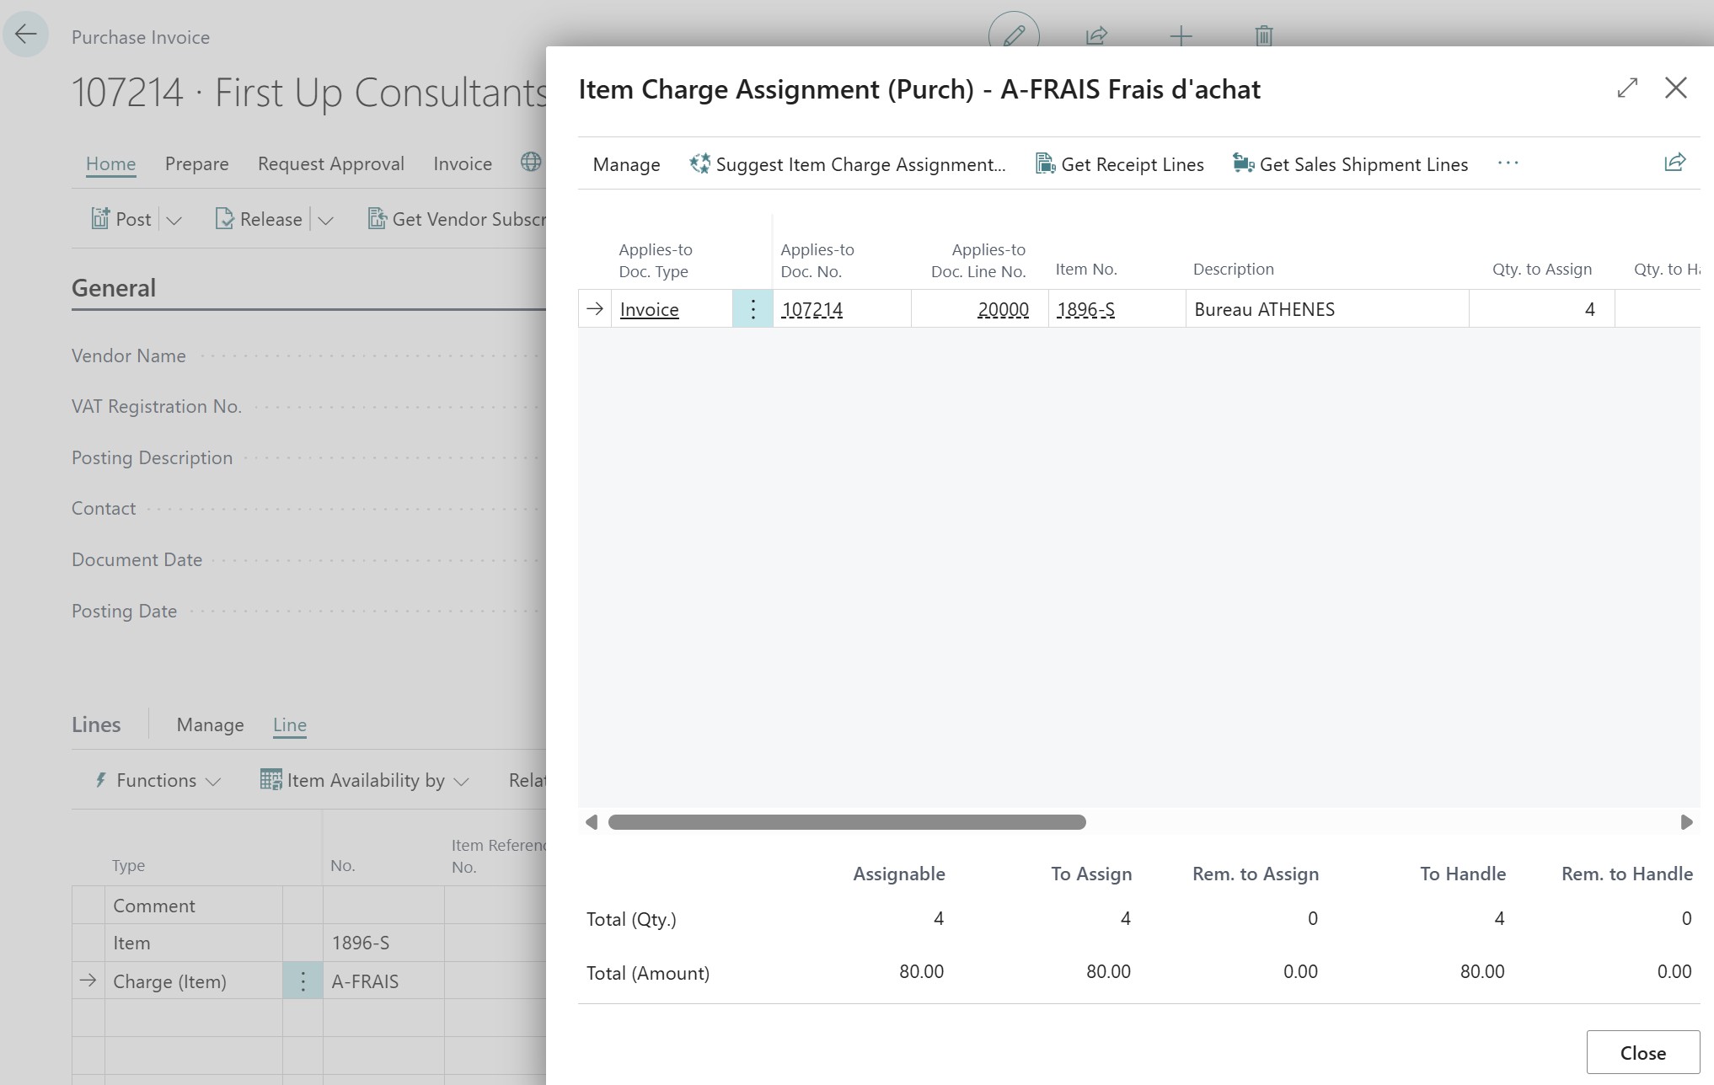Viewport: 1714px width, 1085px height.
Task: Create a new record with the plus icon
Action: (1180, 35)
